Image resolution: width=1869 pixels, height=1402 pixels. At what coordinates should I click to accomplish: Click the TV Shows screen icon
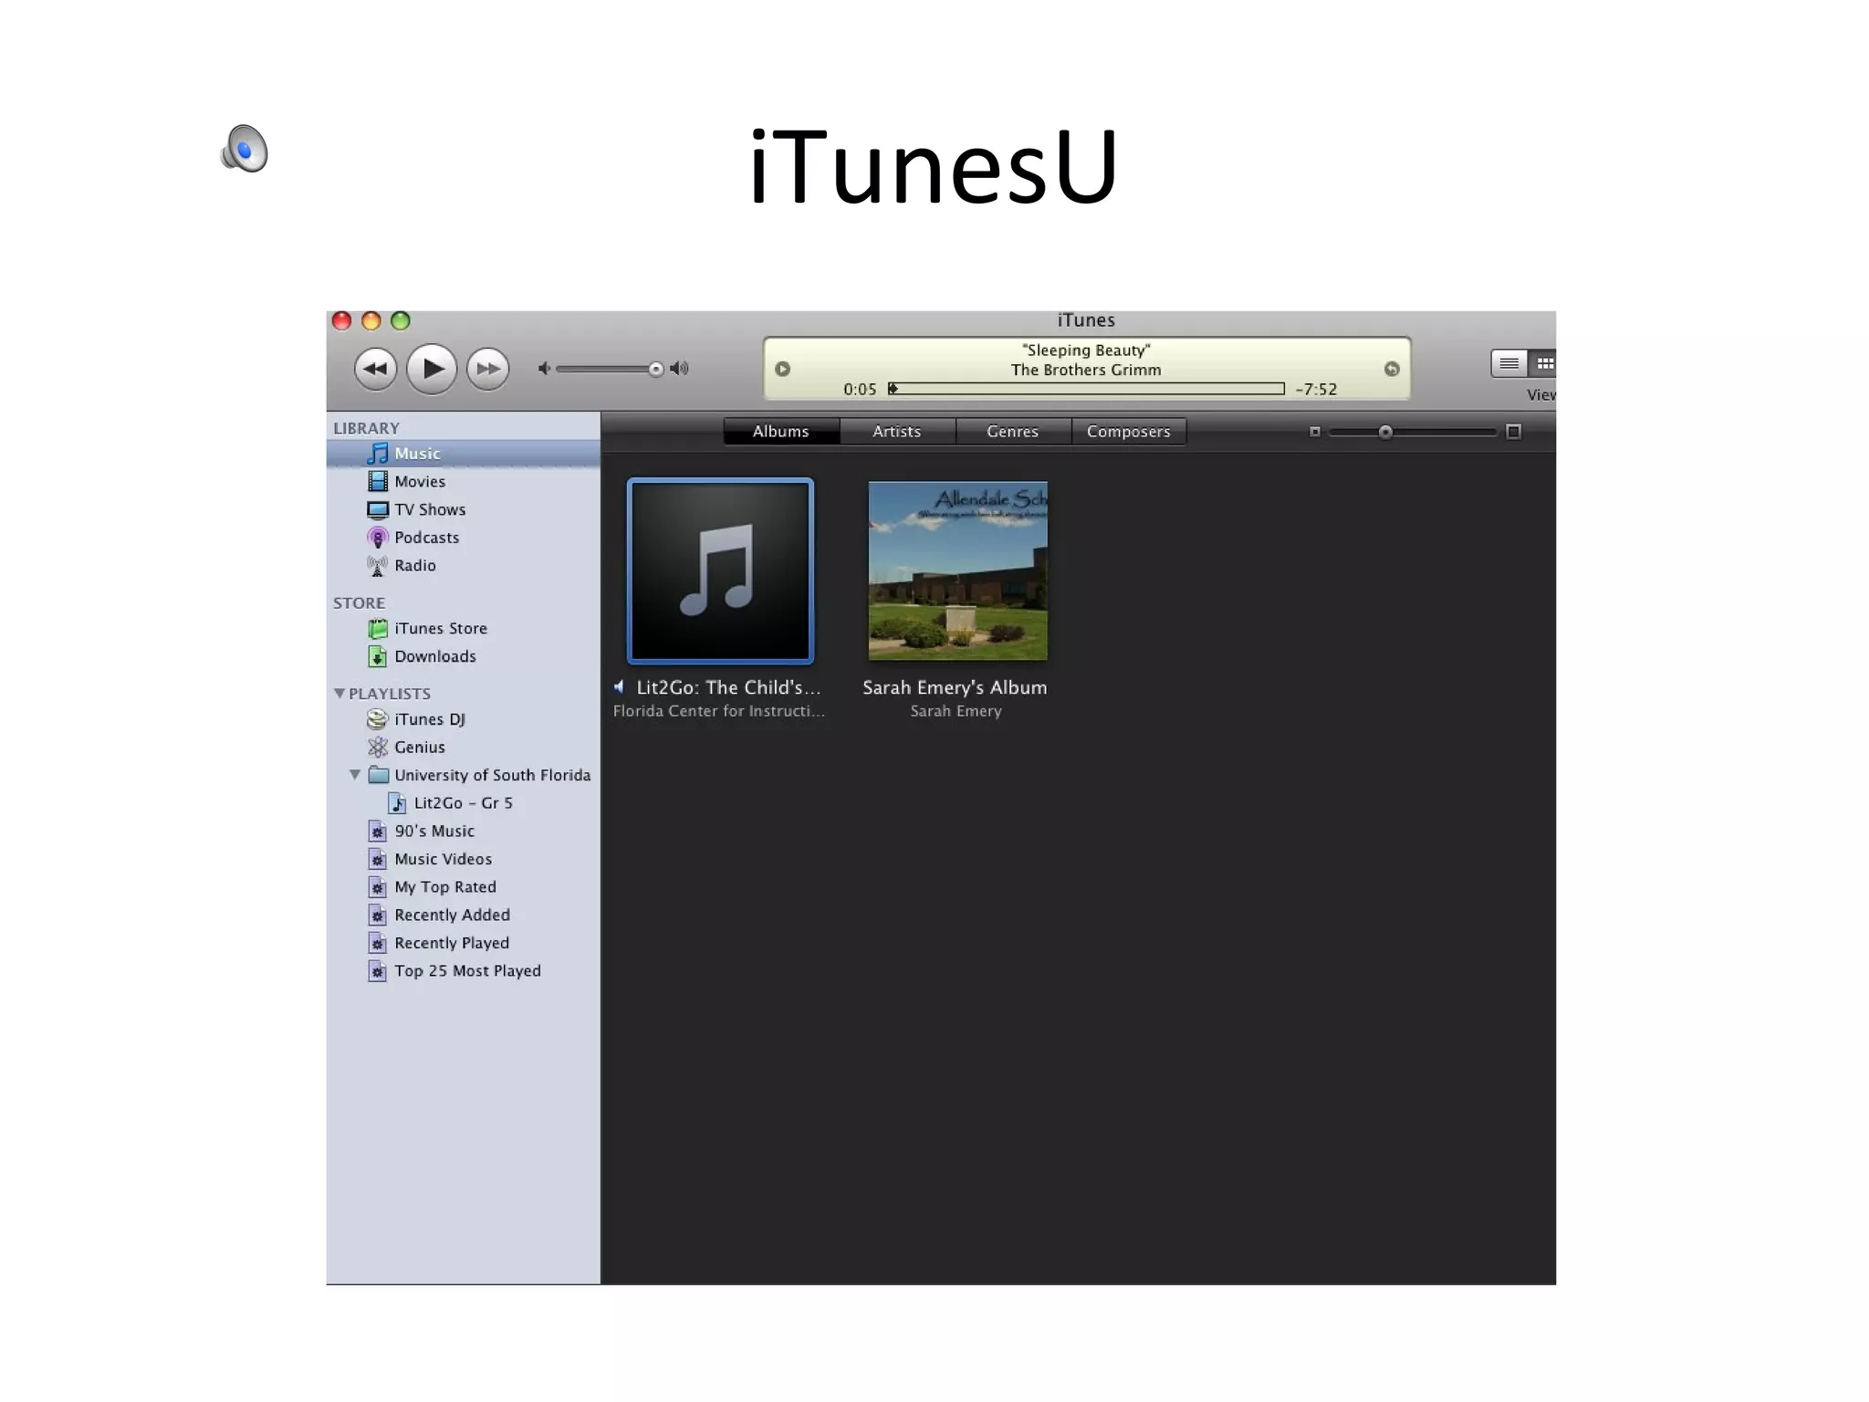click(x=377, y=509)
